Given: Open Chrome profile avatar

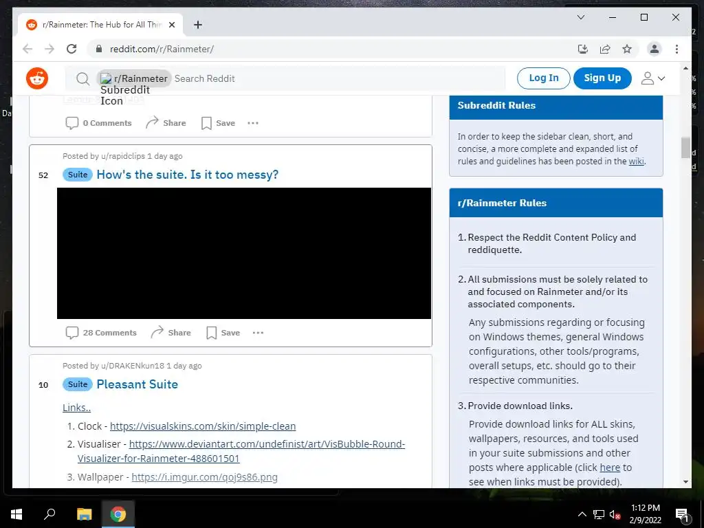Looking at the screenshot, I should coord(654,49).
